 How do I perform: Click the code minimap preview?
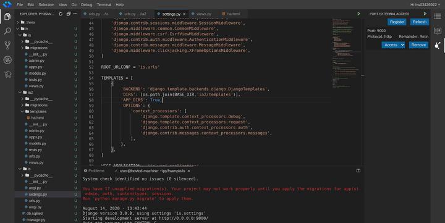pos(345,54)
